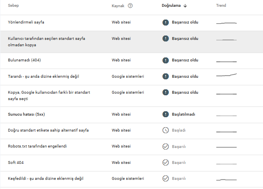263x189 pixels.
Task: Click the Doğrulama column header label
Action: [x=171, y=6]
